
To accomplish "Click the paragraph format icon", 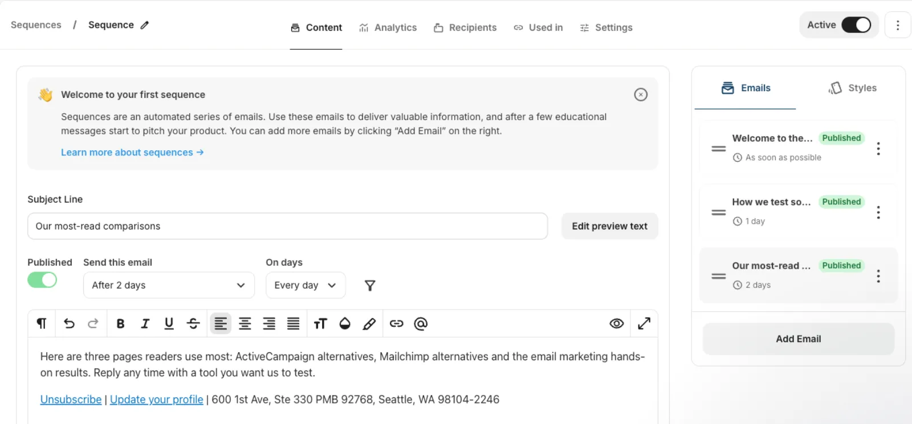I will point(42,324).
